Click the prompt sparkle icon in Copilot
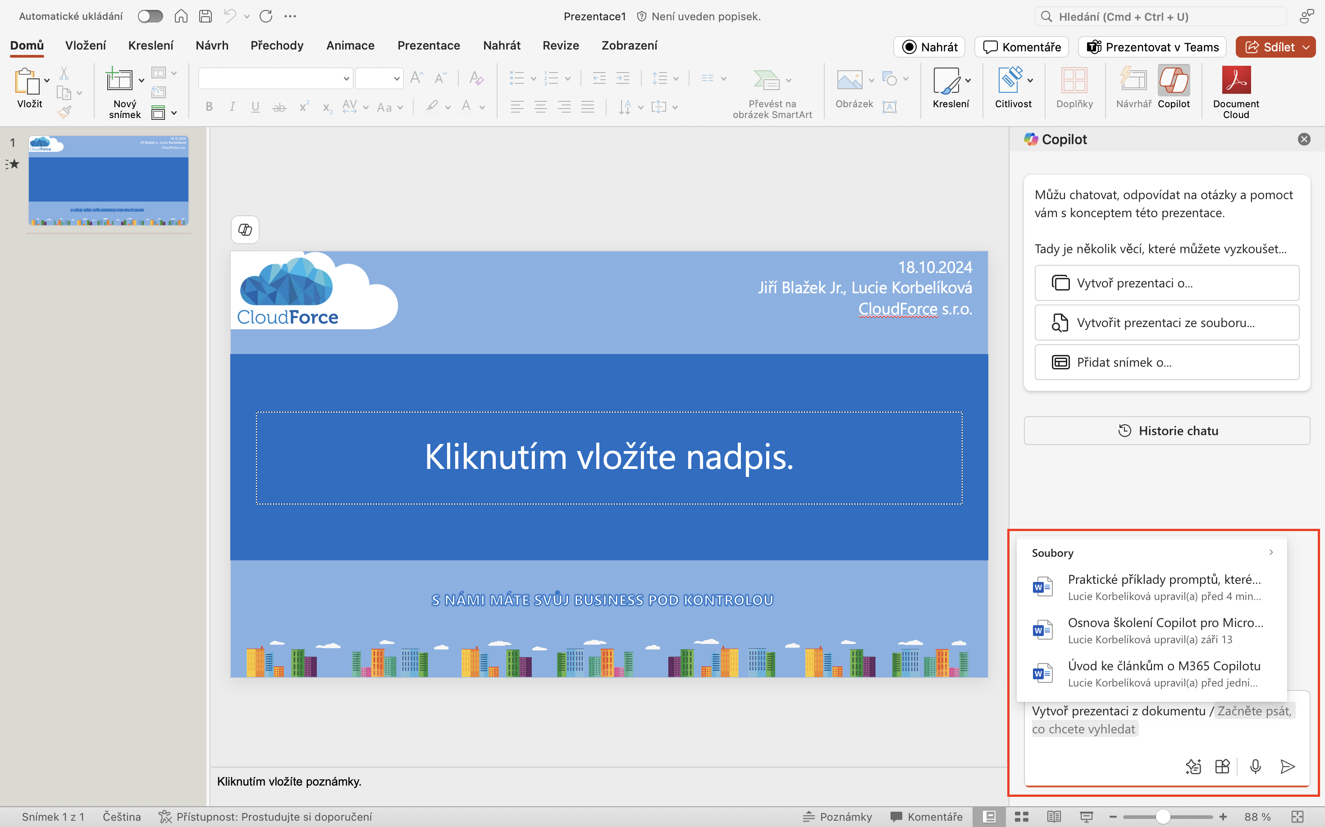 [1193, 767]
